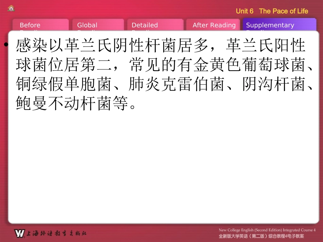
Task: Open the Detailed Reading tab
Action: coord(155,25)
